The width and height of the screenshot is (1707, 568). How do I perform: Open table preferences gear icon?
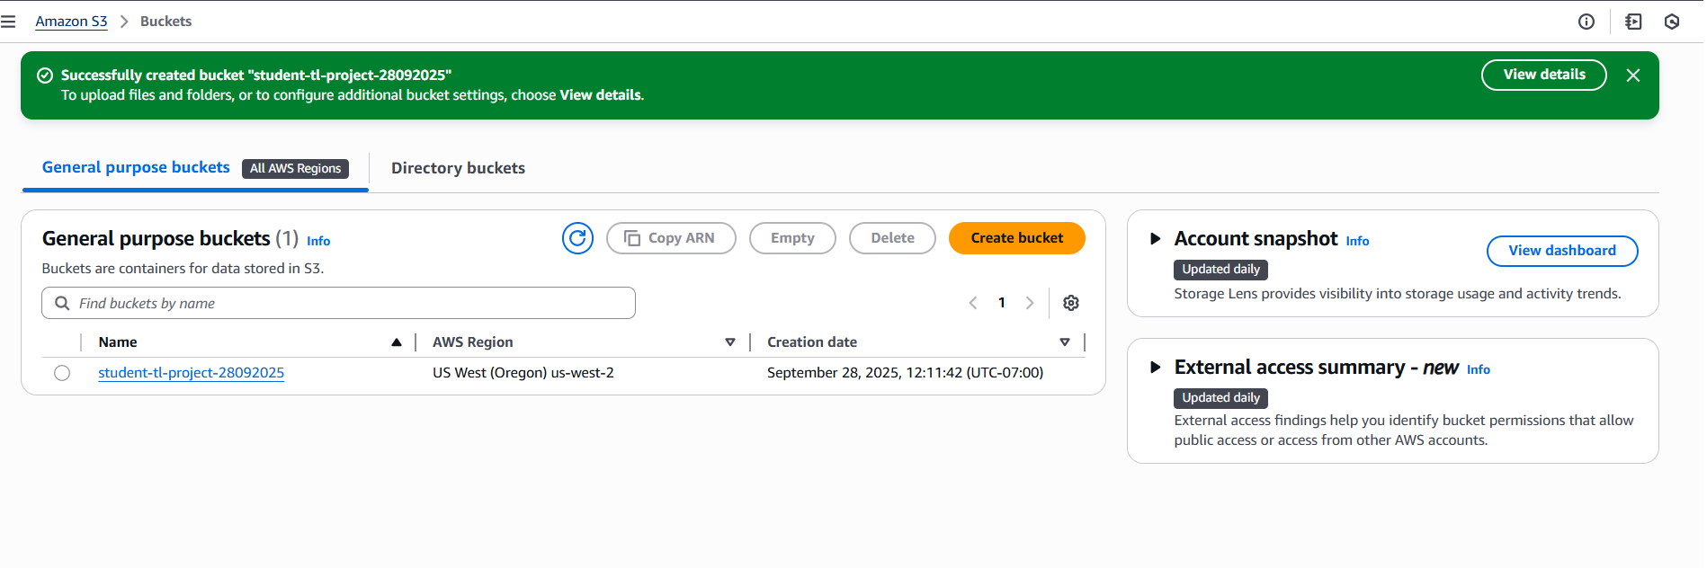(1070, 303)
